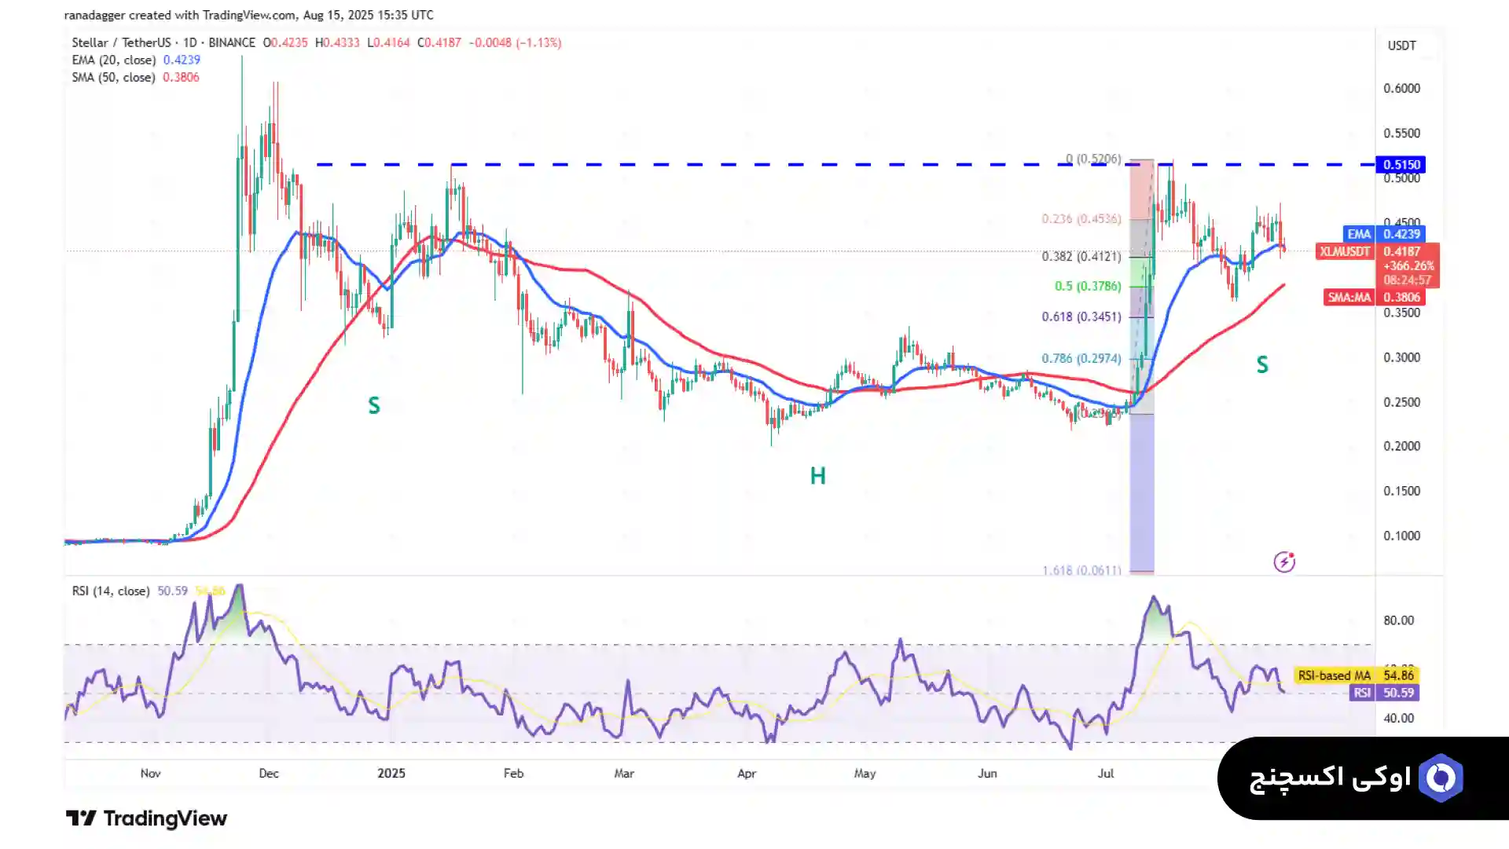Click the 0.5150 resistance price label

pyautogui.click(x=1401, y=165)
